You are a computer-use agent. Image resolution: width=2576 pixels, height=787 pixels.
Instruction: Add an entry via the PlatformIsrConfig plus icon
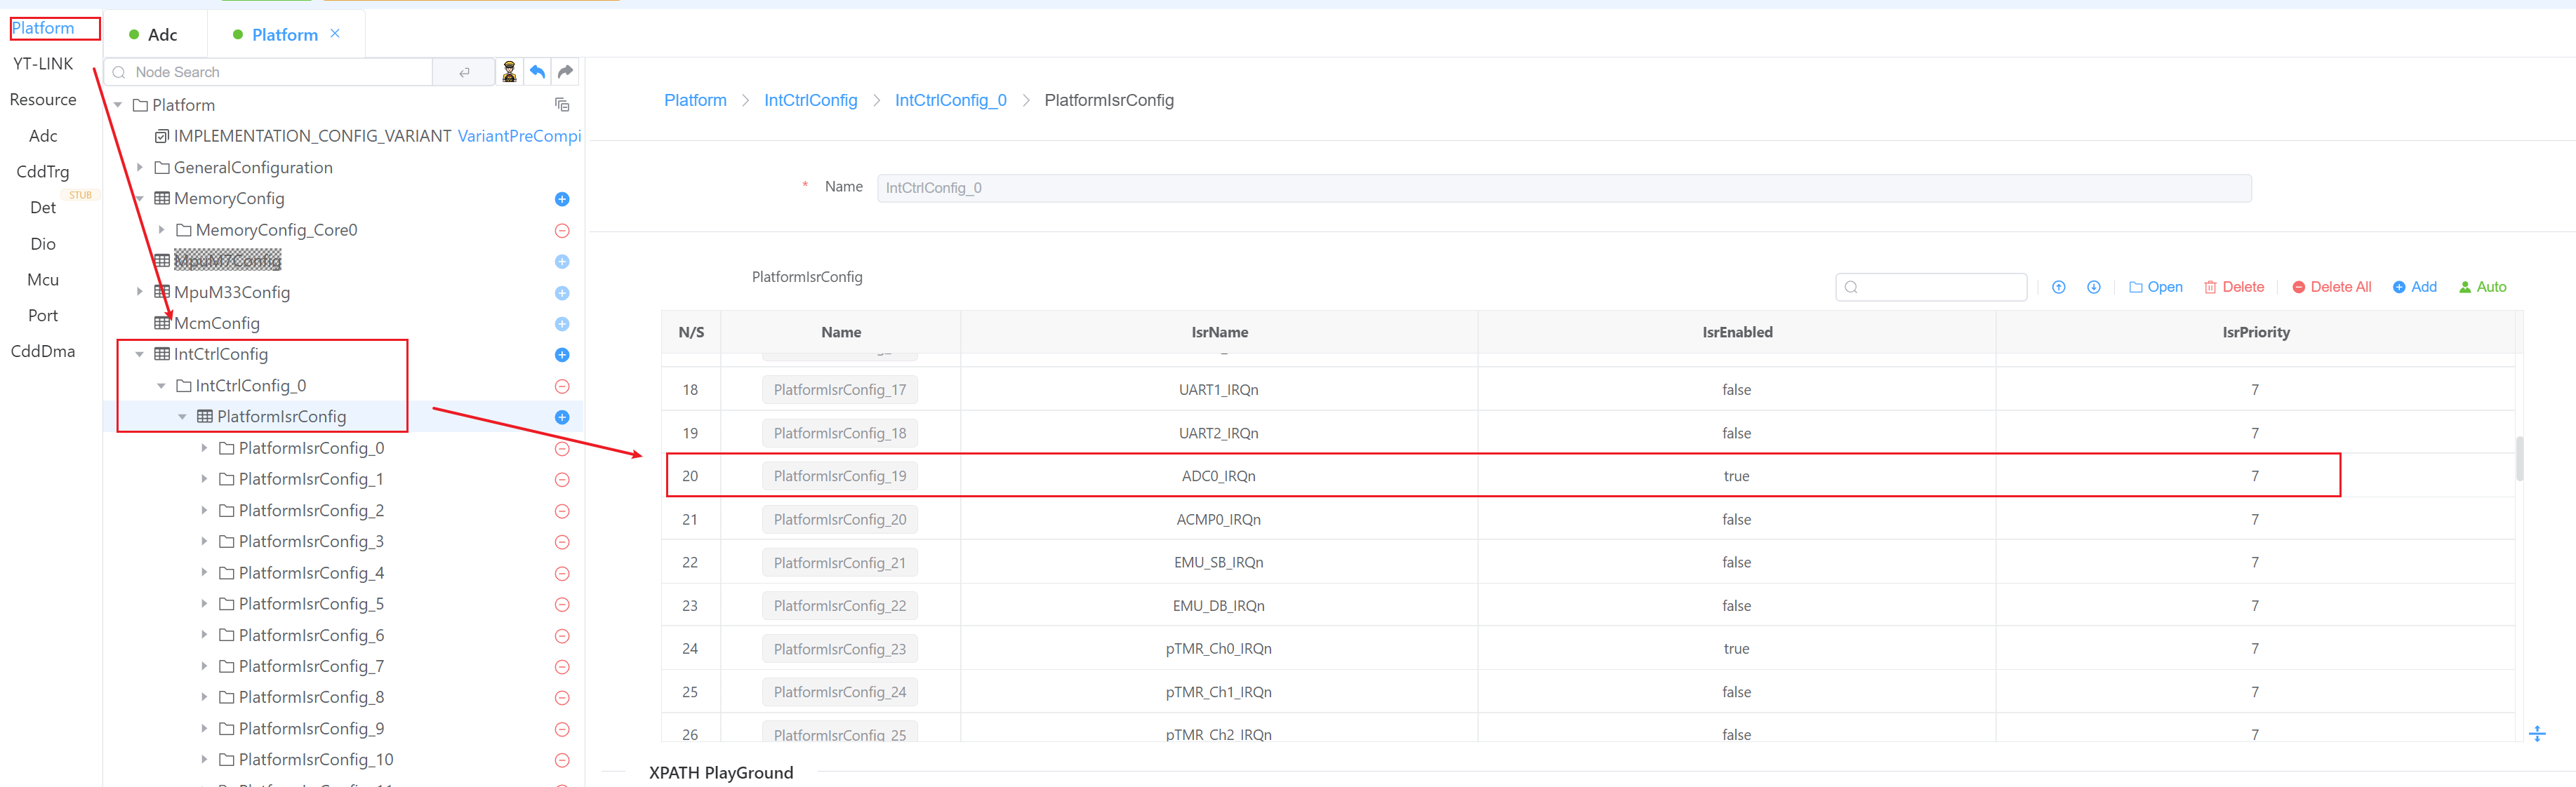(562, 417)
